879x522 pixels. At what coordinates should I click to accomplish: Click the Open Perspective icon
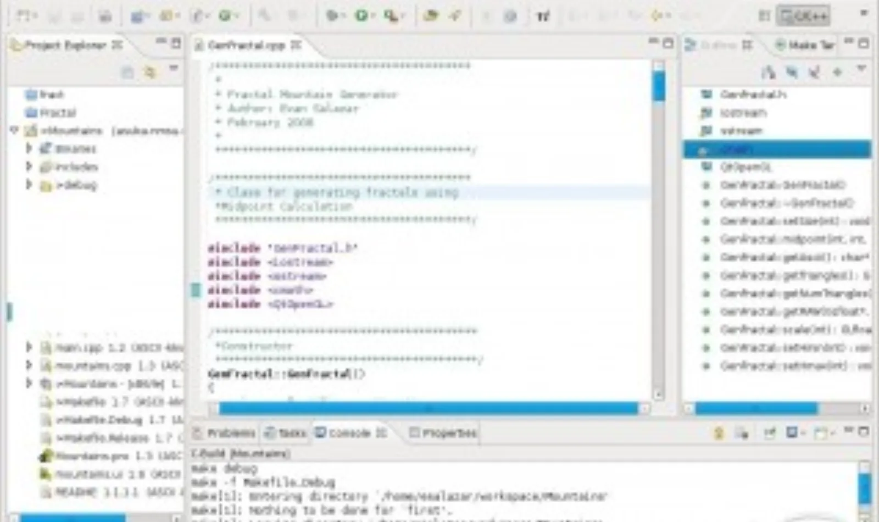point(764,16)
